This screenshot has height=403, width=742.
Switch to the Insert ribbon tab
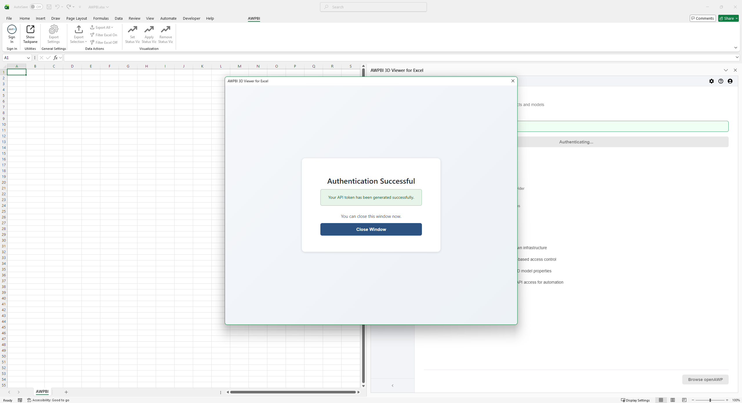(41, 18)
